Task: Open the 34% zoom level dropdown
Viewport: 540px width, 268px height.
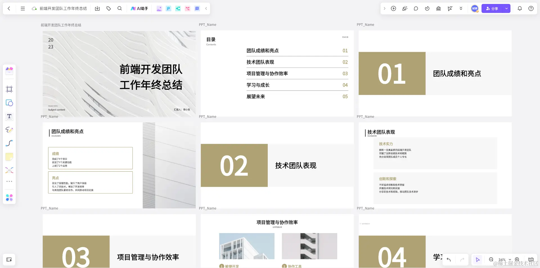Action: click(505, 260)
